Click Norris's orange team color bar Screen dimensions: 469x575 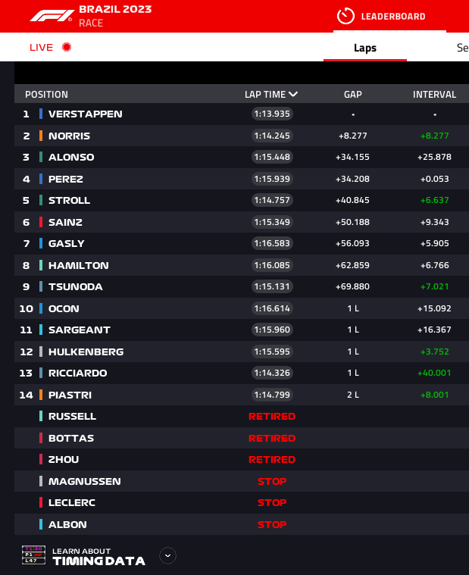41,136
